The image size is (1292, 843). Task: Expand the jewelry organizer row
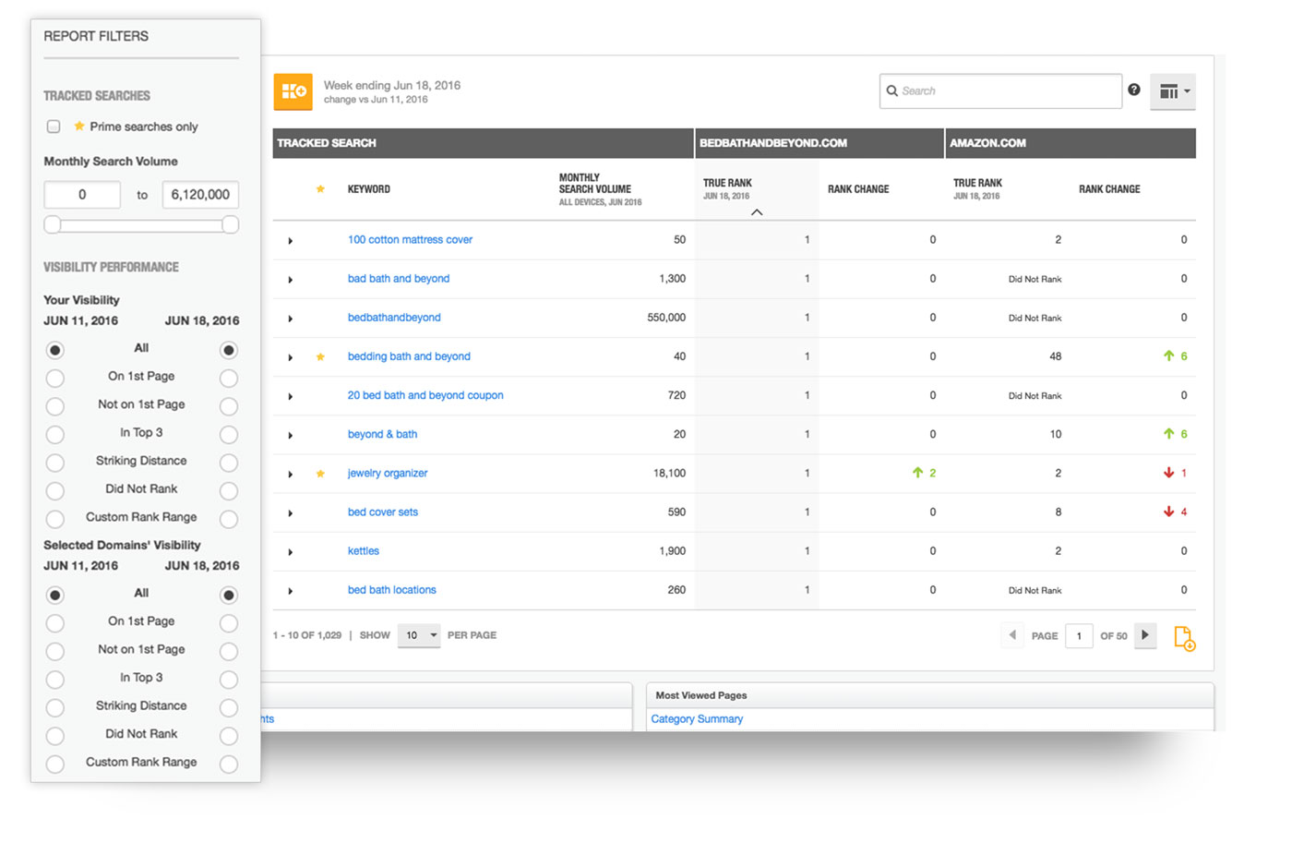tap(290, 475)
